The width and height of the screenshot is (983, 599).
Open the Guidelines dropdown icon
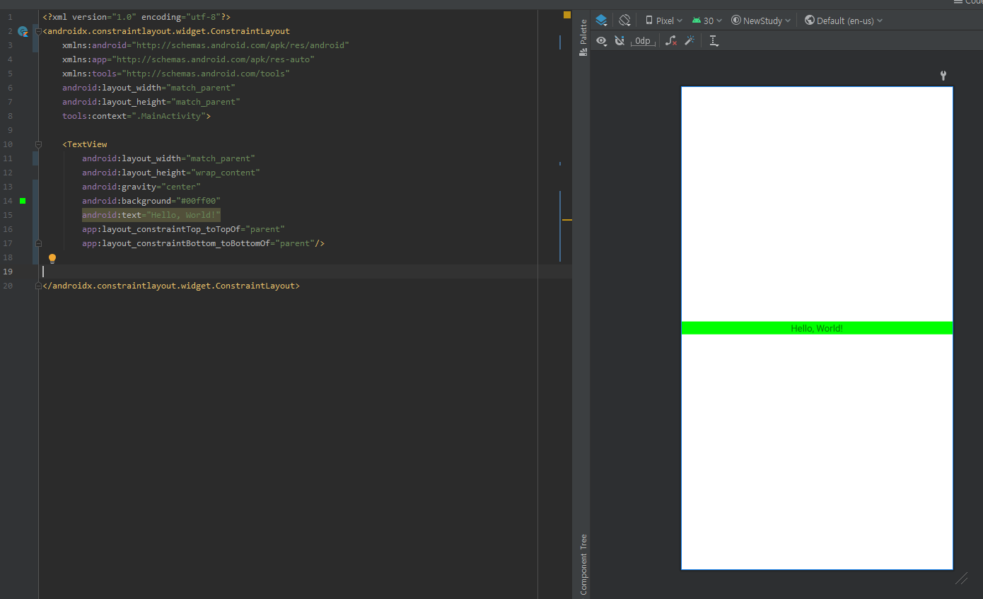point(714,41)
